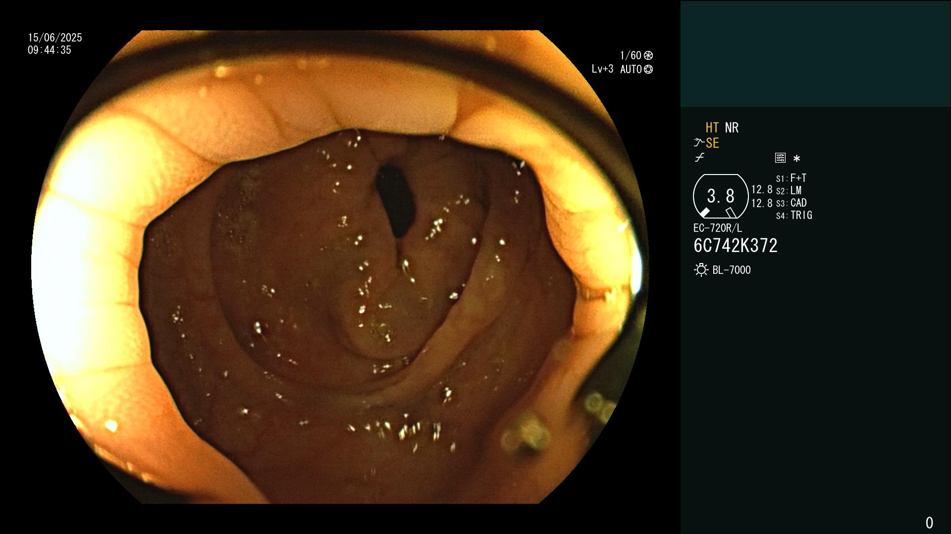Click the 1/60 shutter speed value

(631, 55)
